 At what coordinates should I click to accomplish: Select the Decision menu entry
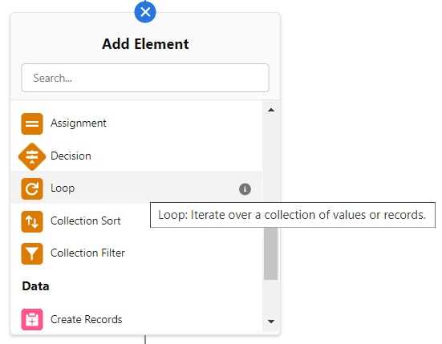click(136, 156)
